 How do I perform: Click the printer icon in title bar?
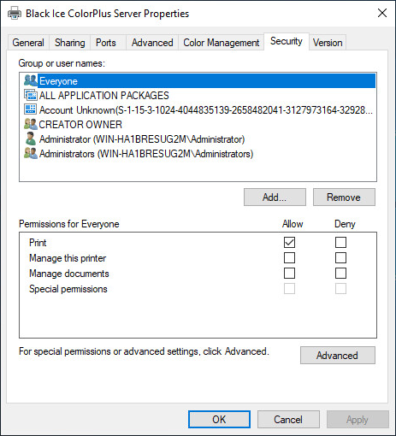click(x=15, y=14)
